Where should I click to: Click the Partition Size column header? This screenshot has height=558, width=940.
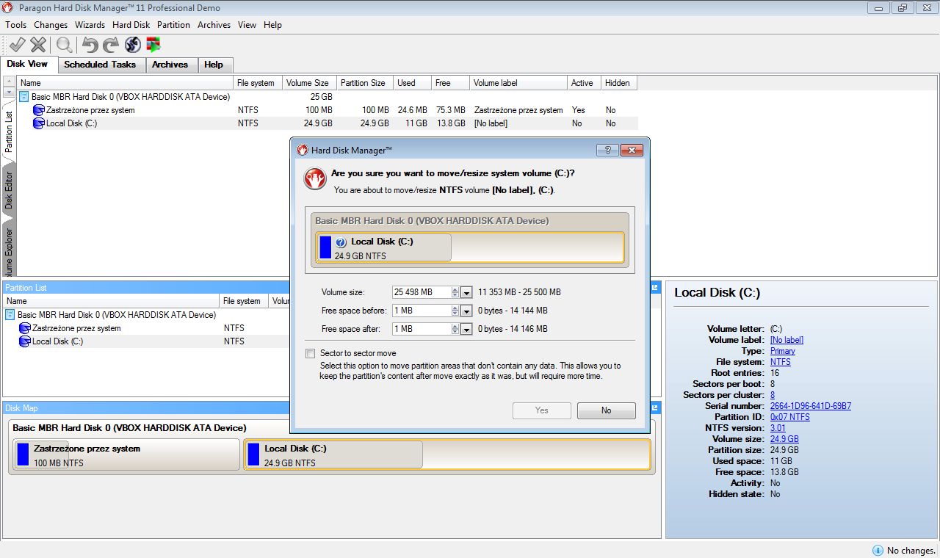365,83
